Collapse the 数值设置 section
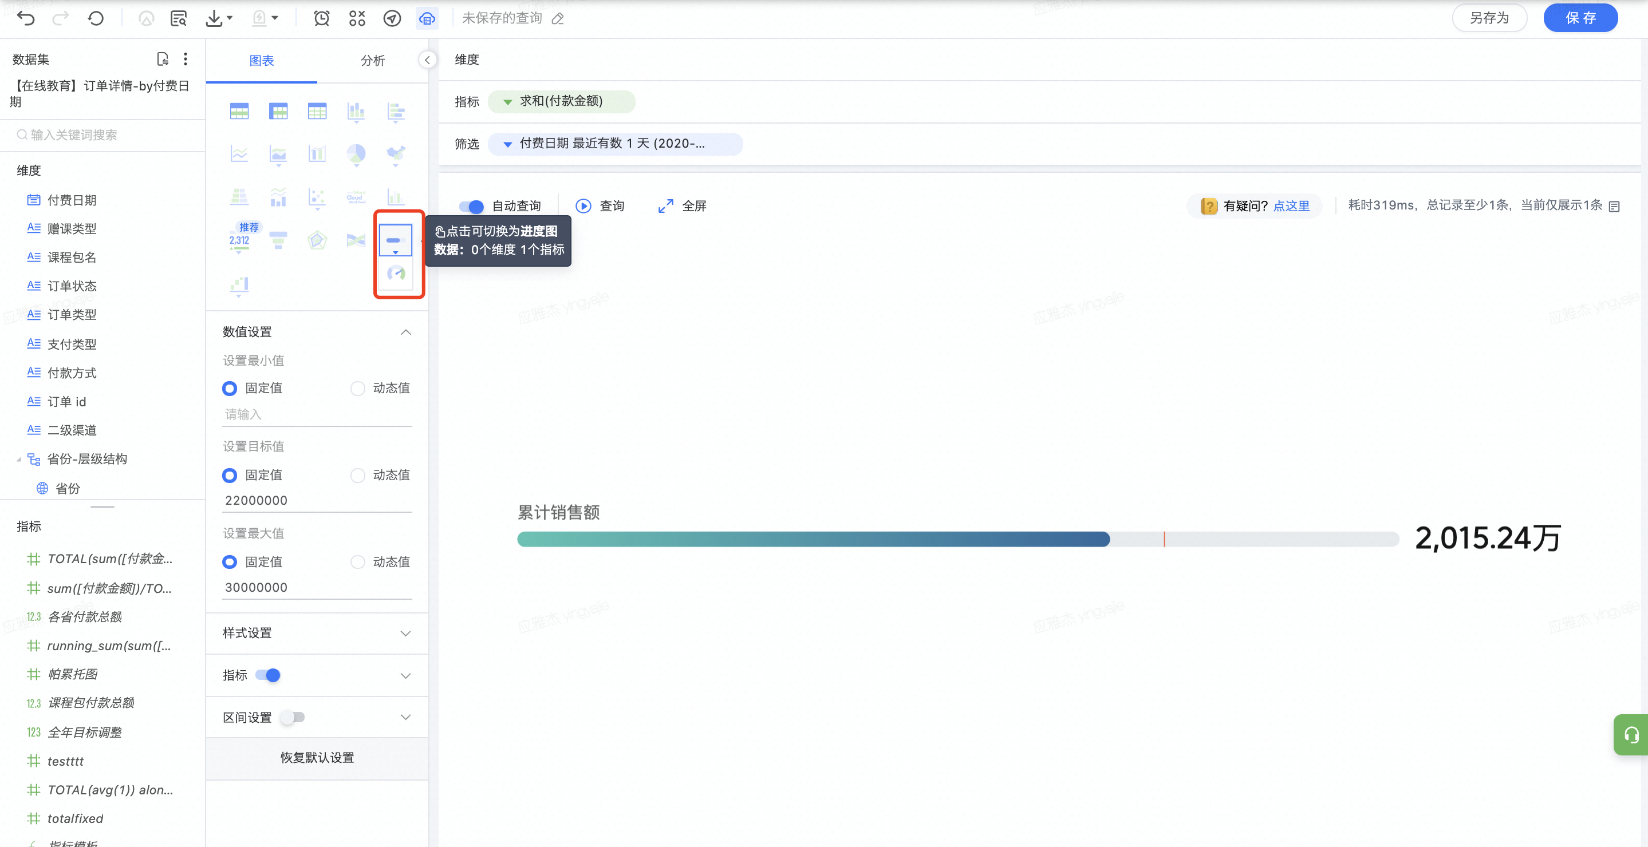 click(x=405, y=332)
